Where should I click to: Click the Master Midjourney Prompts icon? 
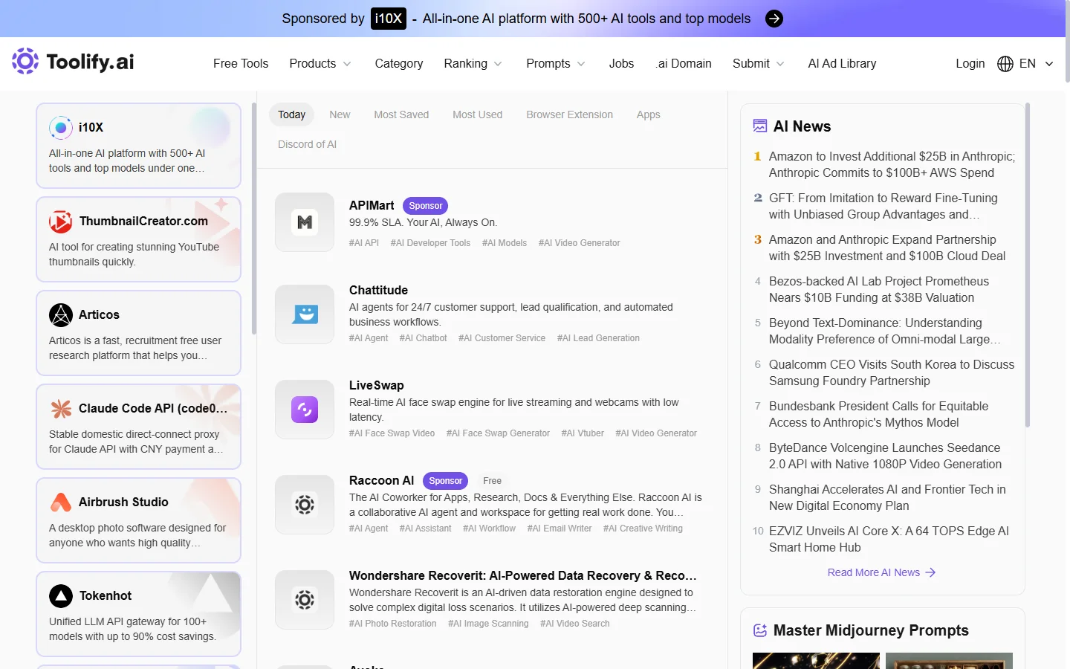pos(760,630)
